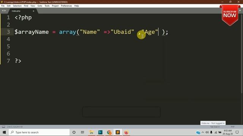Click line number 7 in the gutter
The image size is (243, 136).
(x=8, y=61)
